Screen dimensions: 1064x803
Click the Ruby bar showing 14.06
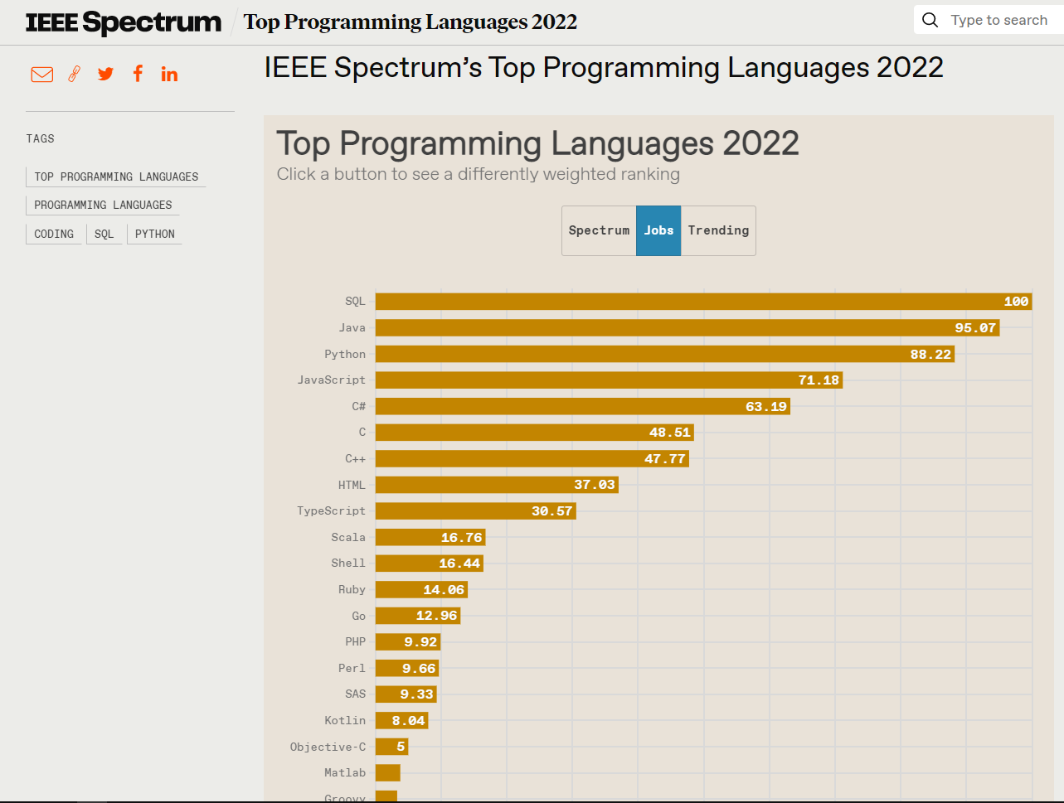[x=421, y=590]
